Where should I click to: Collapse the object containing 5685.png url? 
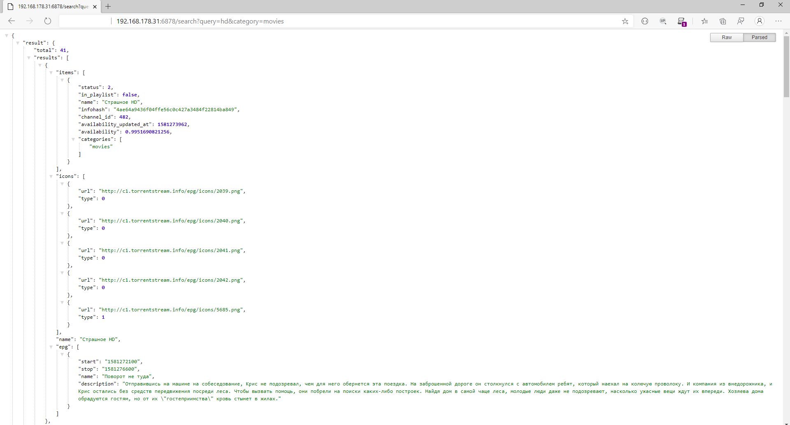tap(63, 303)
